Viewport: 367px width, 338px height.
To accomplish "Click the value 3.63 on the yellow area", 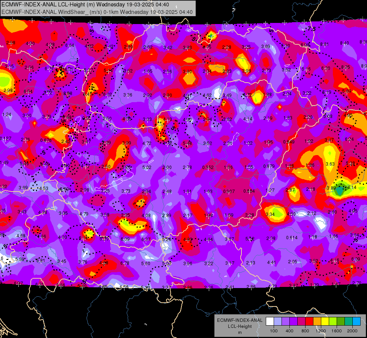I will tap(330, 164).
